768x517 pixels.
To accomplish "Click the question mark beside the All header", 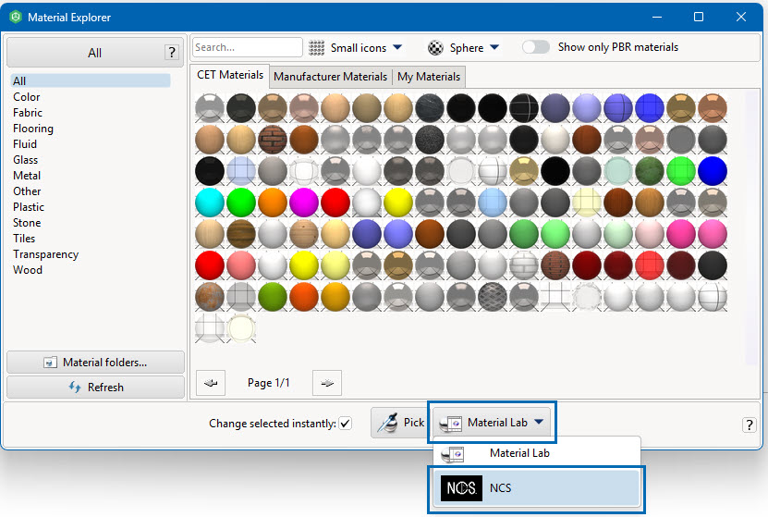I will [171, 52].
